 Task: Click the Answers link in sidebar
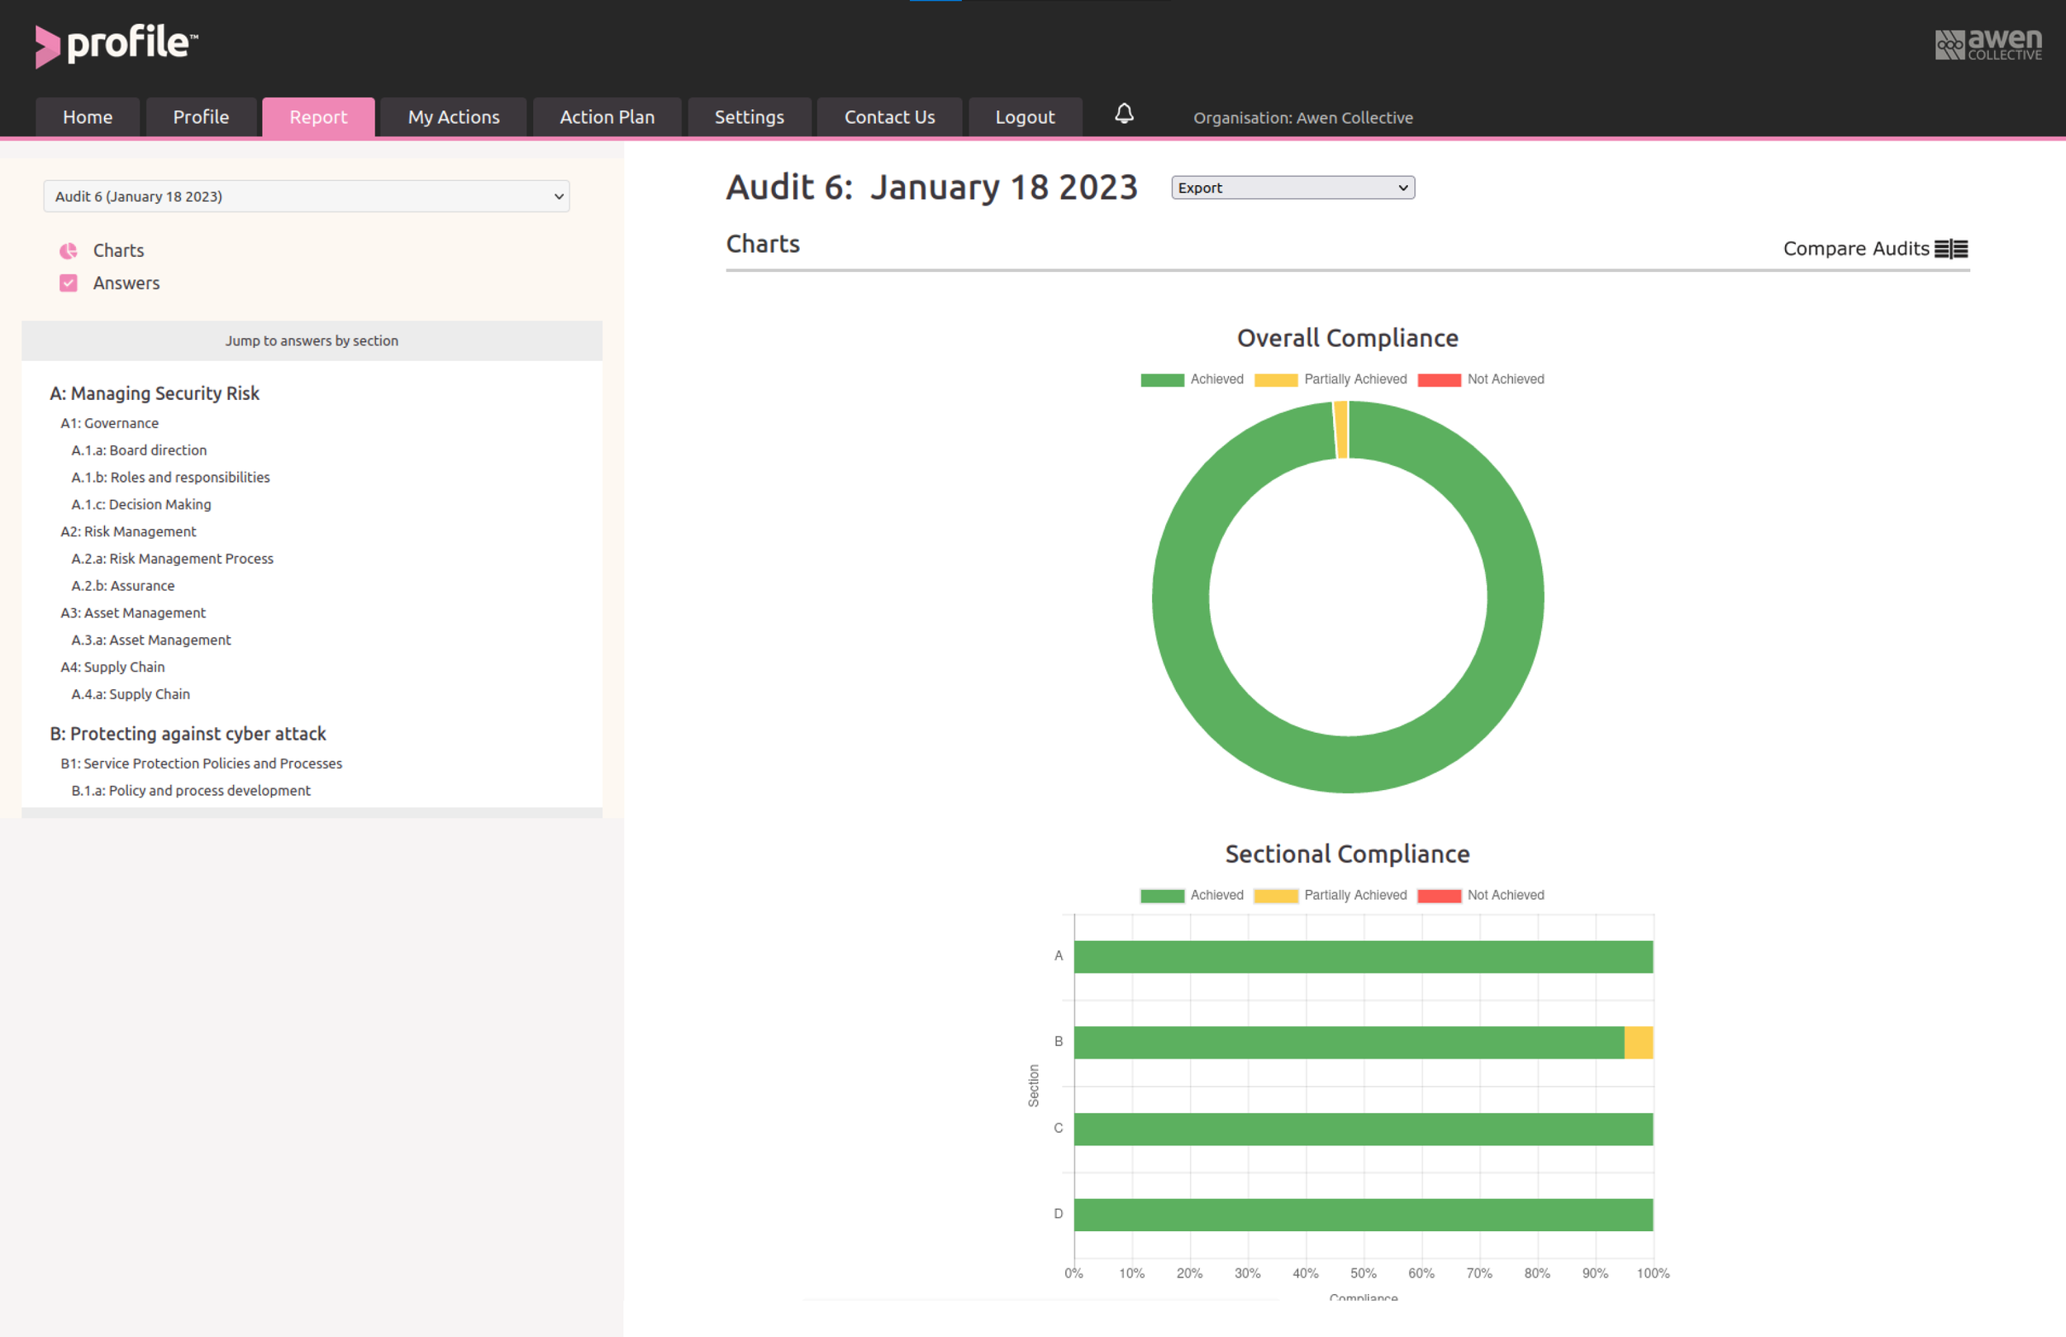coord(126,283)
